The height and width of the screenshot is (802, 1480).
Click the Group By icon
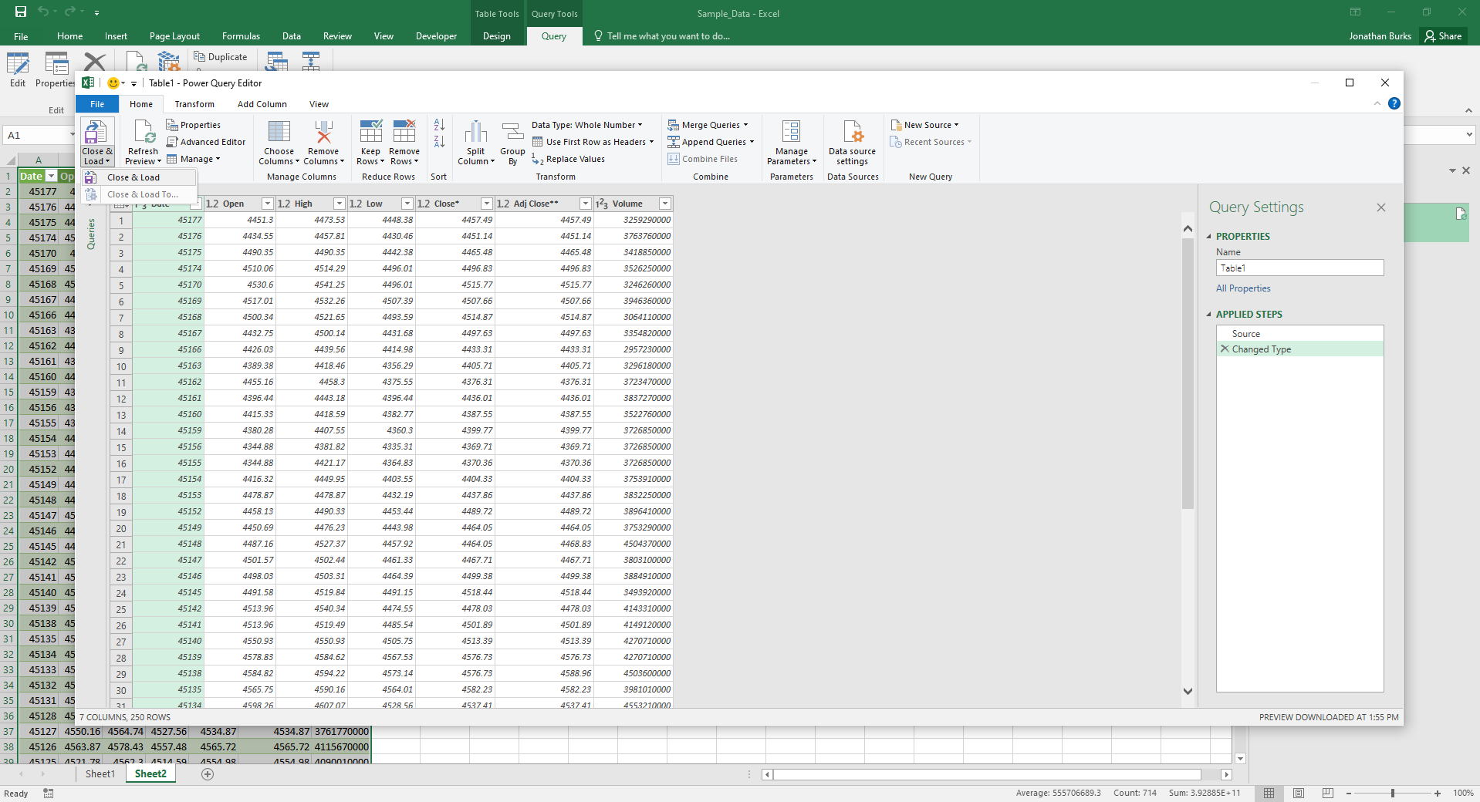coord(512,132)
